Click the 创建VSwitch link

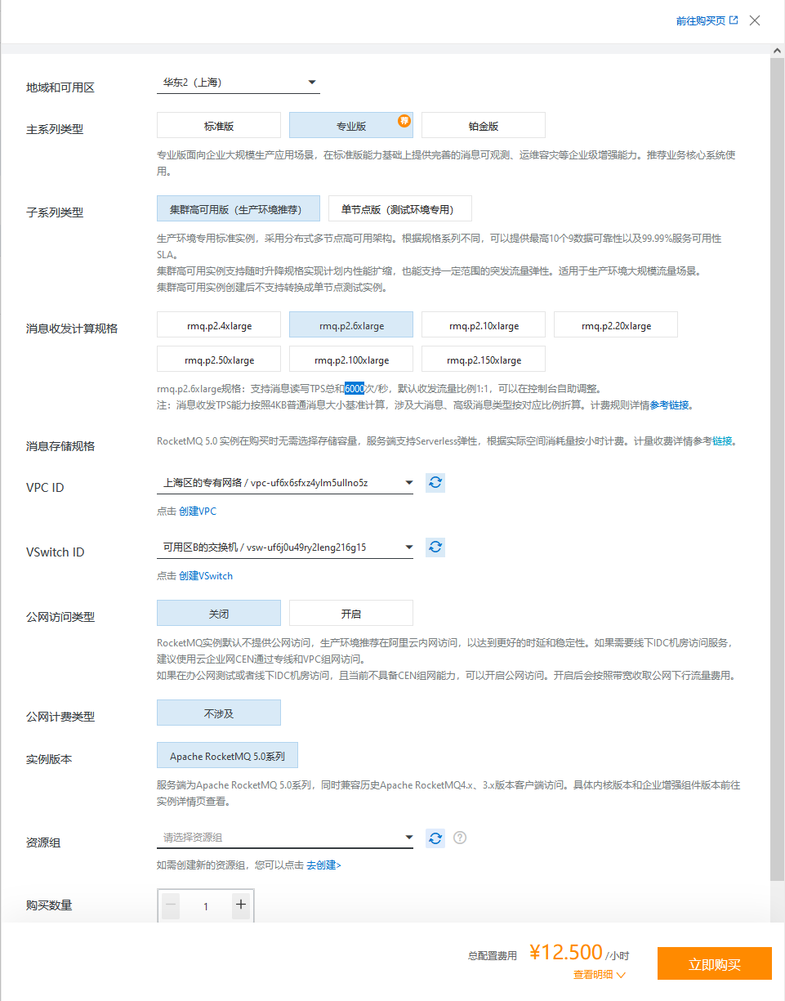[206, 575]
